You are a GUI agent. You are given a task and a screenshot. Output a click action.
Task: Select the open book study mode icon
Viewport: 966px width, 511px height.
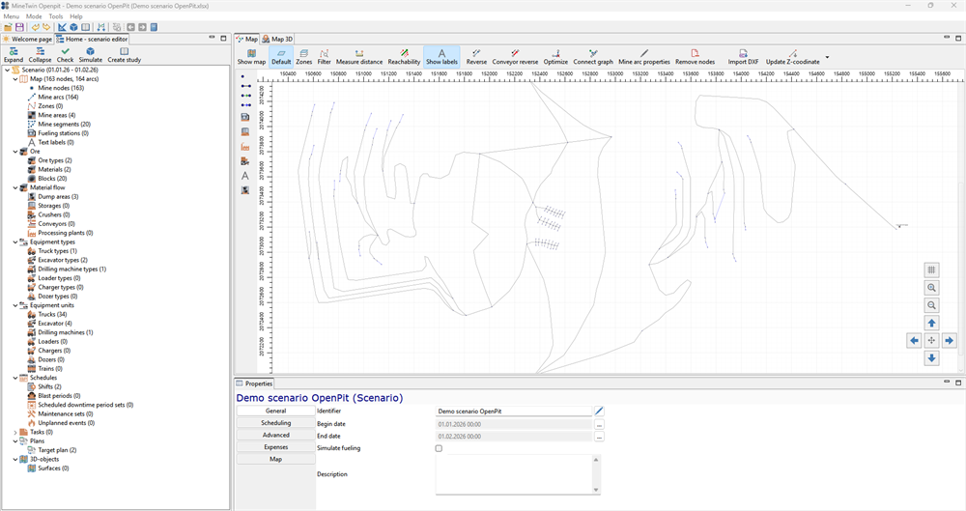[x=86, y=27]
